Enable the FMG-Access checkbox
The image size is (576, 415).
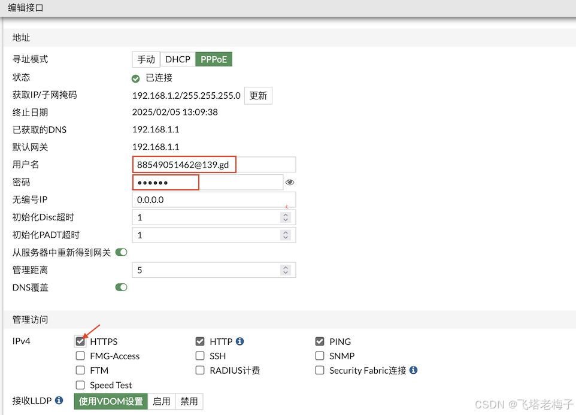80,356
